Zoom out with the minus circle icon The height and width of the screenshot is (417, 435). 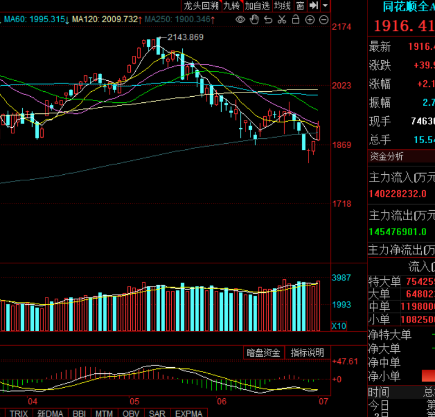324,20
